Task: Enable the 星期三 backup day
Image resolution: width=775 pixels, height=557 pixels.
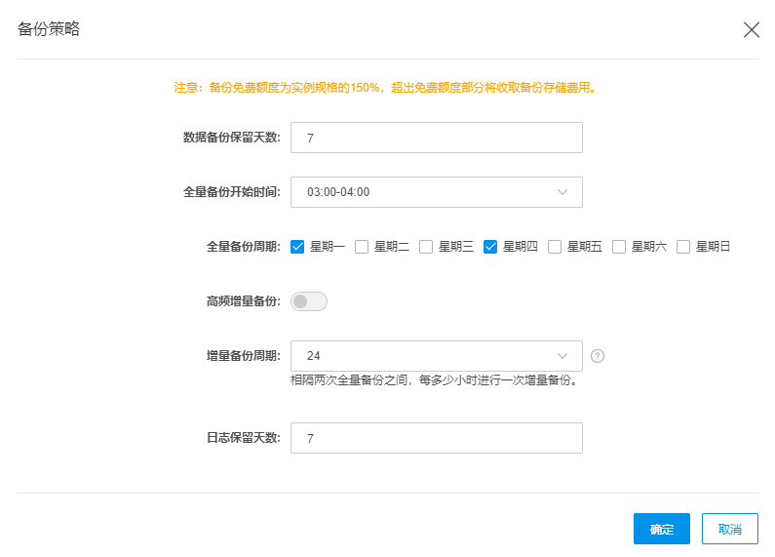Action: click(x=426, y=247)
